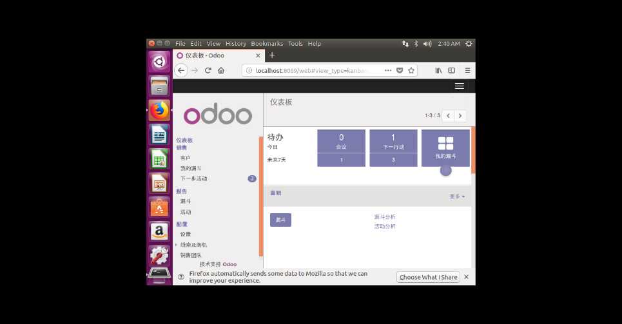
Task: Close the 仪表板 - Odoo tab
Action: 258,55
